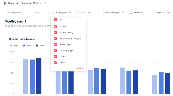Uncheck the Home page checkbox

pyautogui.click(x=56, y=44)
